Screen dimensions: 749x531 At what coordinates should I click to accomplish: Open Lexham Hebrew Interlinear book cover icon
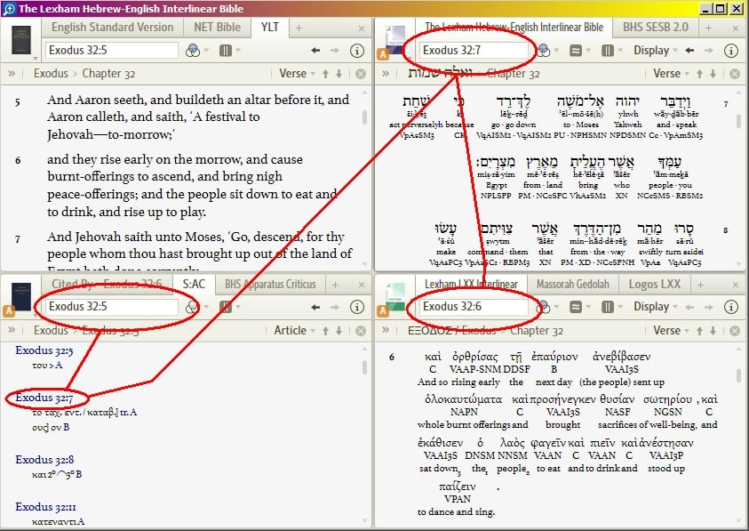(x=395, y=38)
